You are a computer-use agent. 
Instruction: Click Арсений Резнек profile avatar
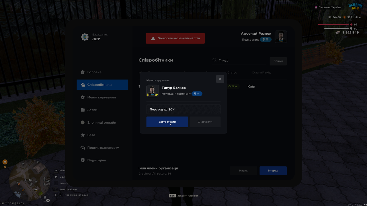pos(281,37)
